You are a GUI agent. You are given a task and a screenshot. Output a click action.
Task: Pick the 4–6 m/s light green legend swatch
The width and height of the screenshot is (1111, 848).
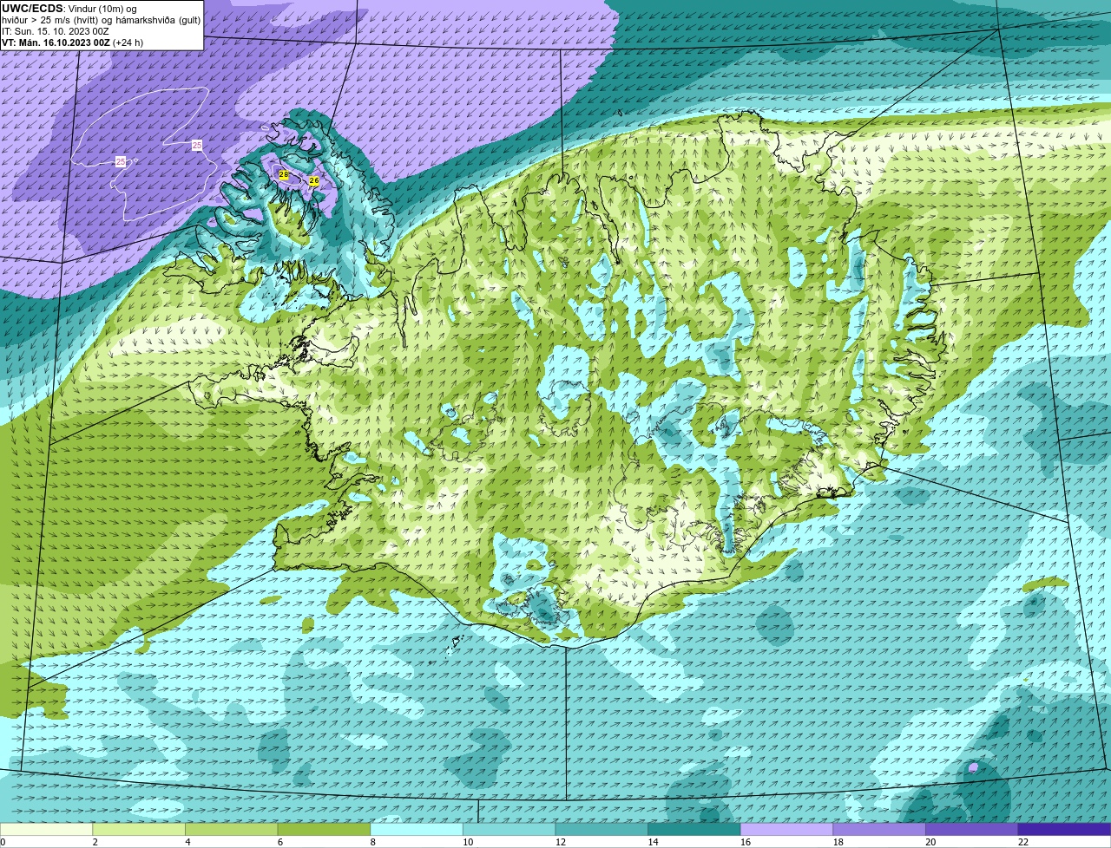click(x=232, y=829)
